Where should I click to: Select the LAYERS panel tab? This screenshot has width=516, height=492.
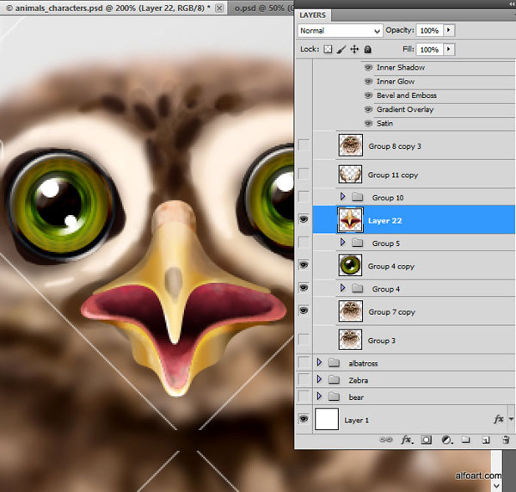pyautogui.click(x=313, y=15)
